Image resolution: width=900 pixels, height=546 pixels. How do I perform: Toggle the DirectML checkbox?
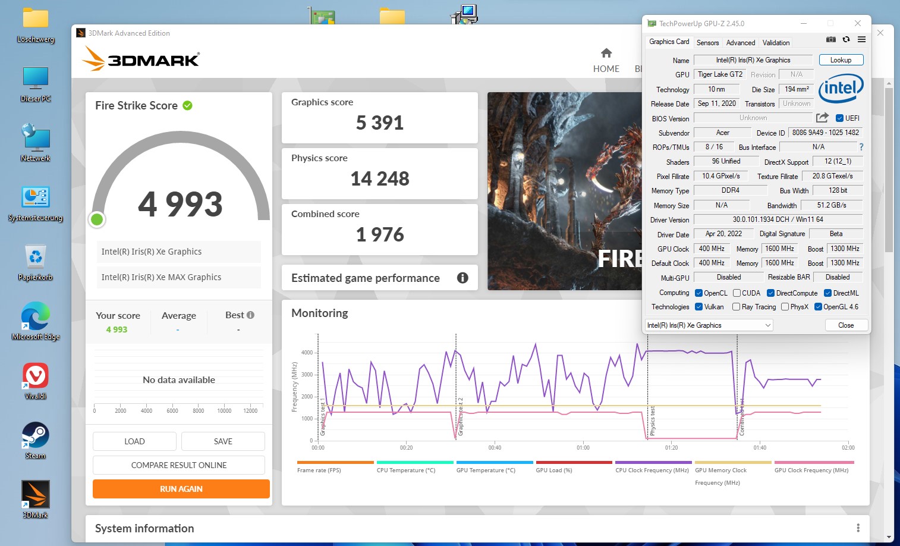pos(827,293)
